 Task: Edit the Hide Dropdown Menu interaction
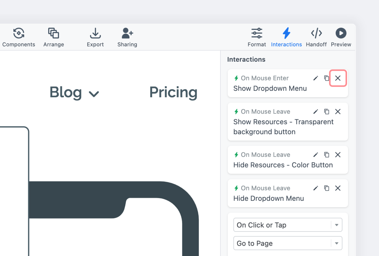tap(316, 188)
